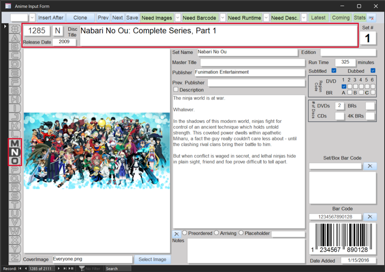
Task: Go to Next record button
Action: (x=118, y=18)
